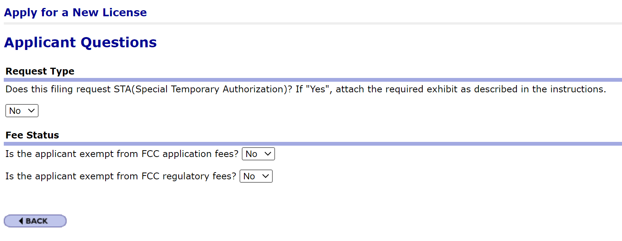Select the "Fee Status" section heading
622x241 pixels.
32,135
